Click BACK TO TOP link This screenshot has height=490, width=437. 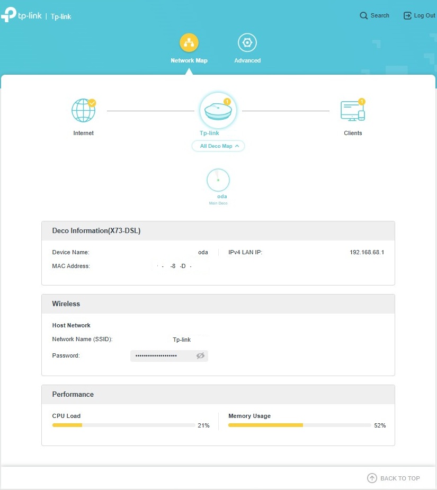coord(394,478)
